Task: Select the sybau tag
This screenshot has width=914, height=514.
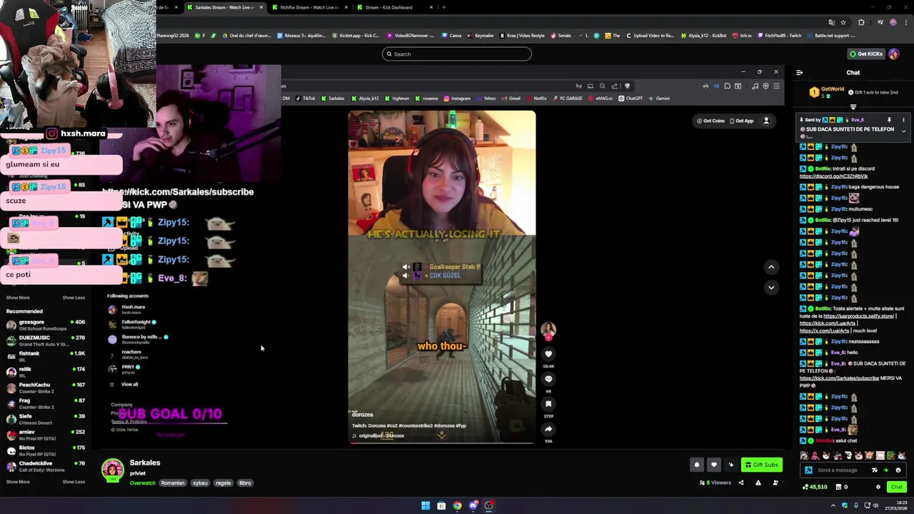Action: [x=200, y=483]
